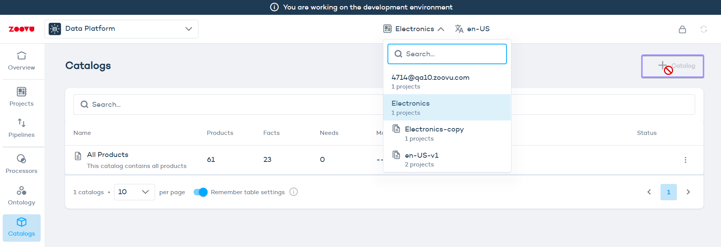Click the info icon in environment banner
This screenshot has height=247, width=721.
tap(274, 7)
